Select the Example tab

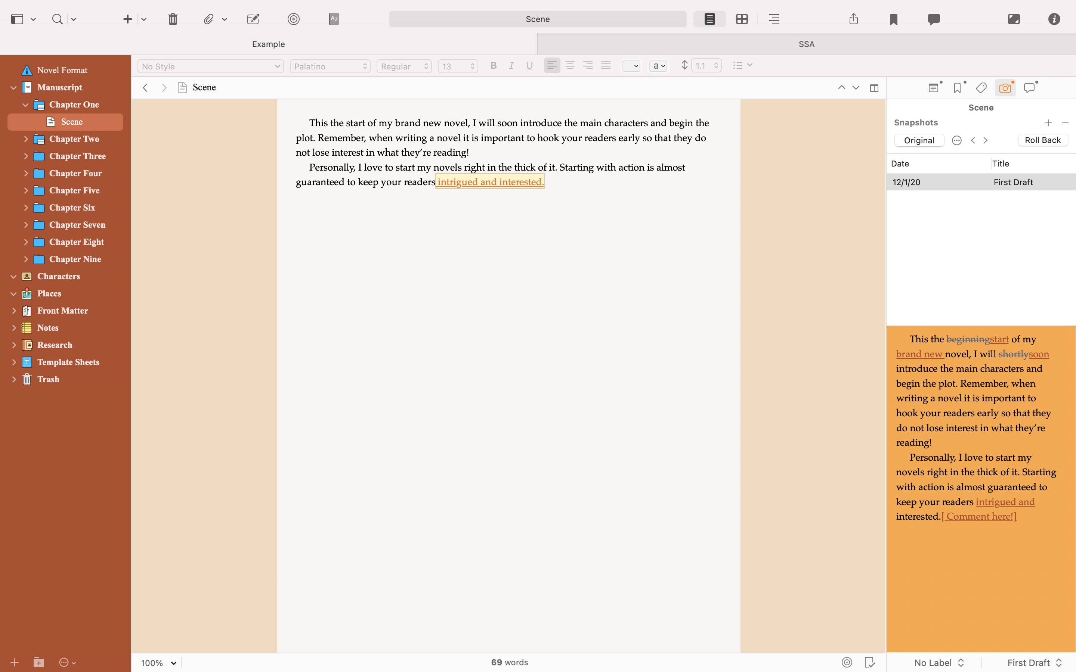point(268,44)
